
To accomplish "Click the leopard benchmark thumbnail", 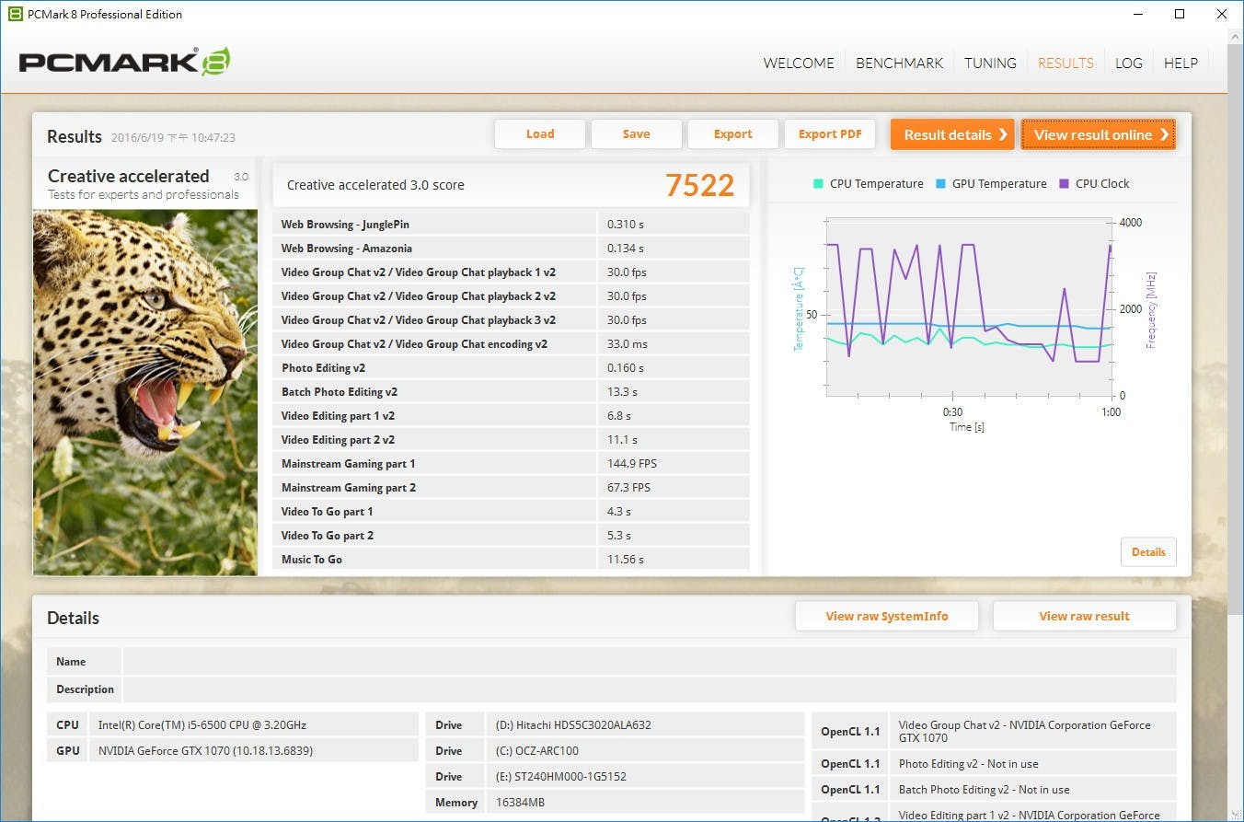I will (145, 391).
